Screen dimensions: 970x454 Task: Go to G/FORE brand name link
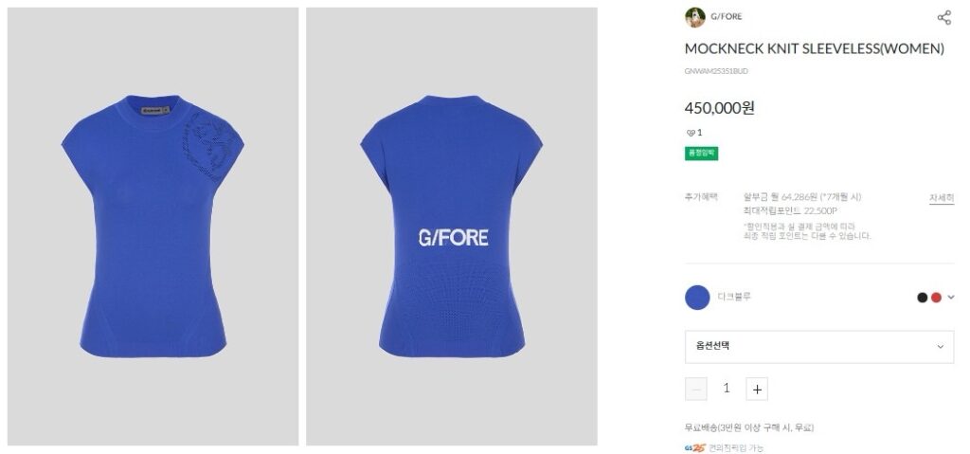coord(727,17)
